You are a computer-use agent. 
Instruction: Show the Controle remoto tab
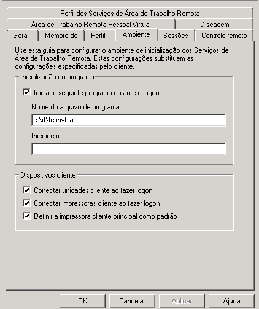[224, 36]
